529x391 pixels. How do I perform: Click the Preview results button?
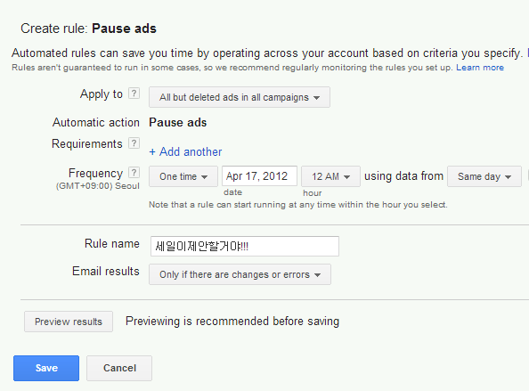[x=69, y=322]
